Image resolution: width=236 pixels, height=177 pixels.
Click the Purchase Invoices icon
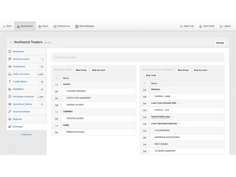point(10,97)
